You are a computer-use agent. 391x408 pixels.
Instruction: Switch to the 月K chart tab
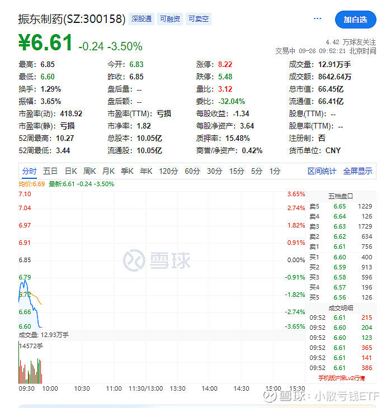109,171
